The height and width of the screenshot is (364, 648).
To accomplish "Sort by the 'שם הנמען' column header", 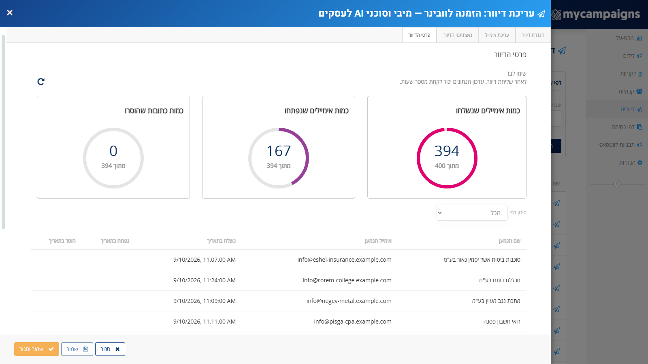I will [x=509, y=241].
